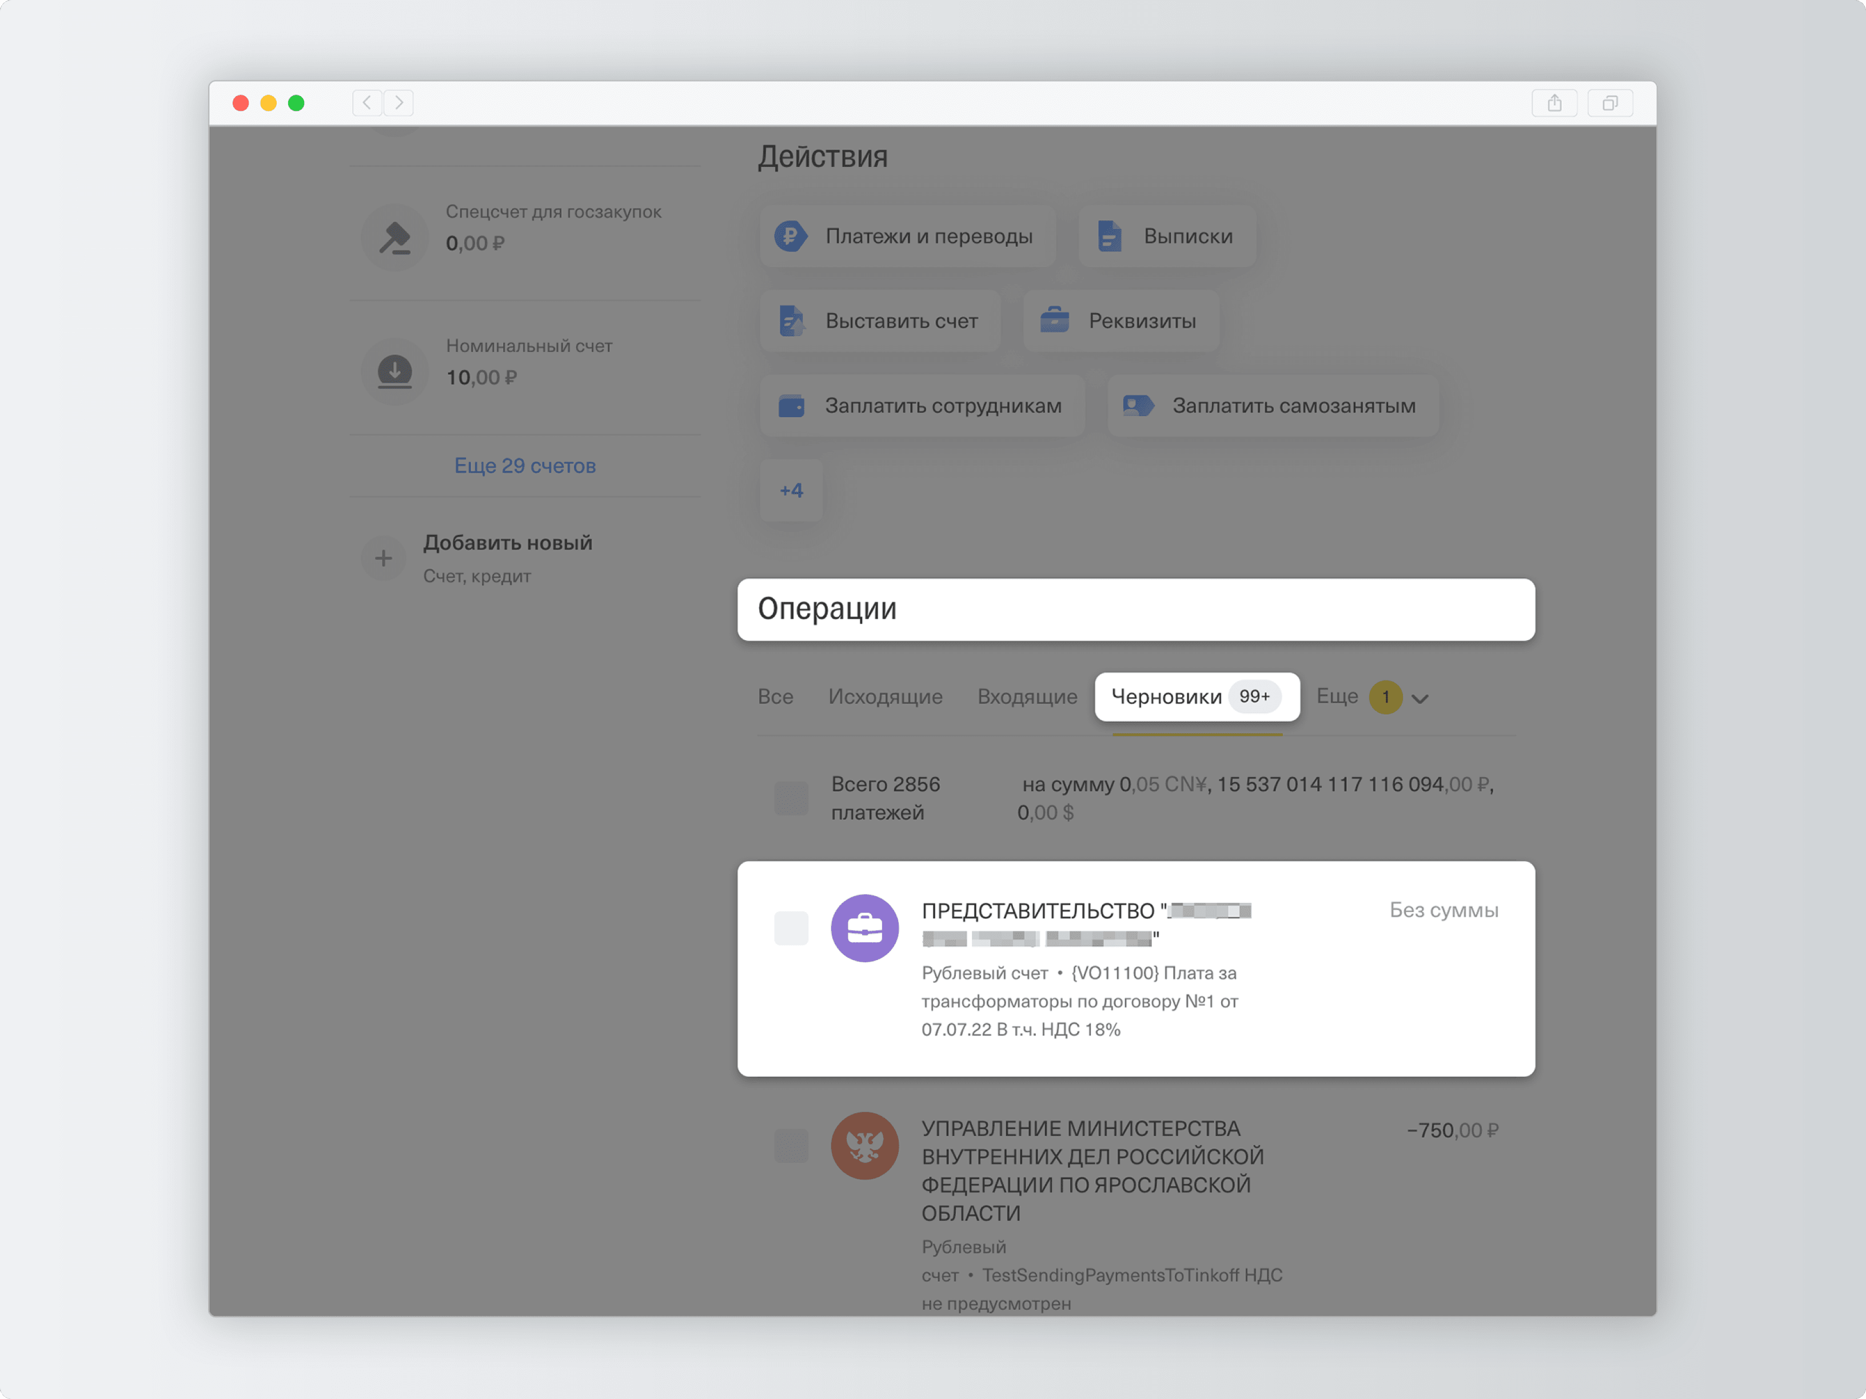Screen dimensions: 1866x1399
Task: Click 10,00 ₽ nominal account balance
Action: coord(481,378)
